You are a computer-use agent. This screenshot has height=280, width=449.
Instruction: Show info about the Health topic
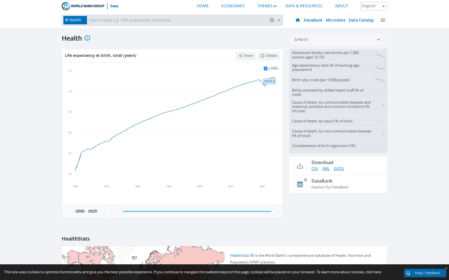(87, 38)
